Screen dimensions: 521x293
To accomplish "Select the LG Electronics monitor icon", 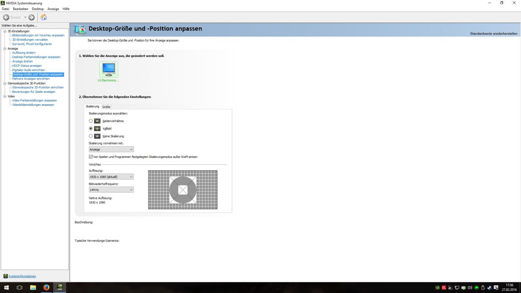I will (108, 69).
